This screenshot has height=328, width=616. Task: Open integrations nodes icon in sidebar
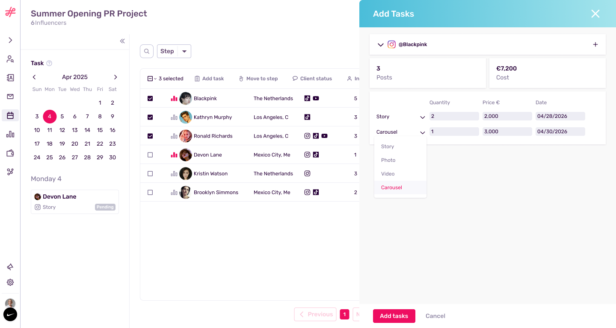[10, 172]
